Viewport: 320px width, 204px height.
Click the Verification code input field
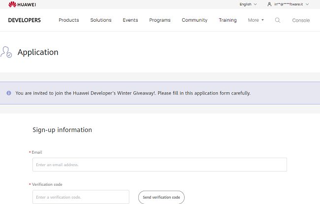coord(81,197)
